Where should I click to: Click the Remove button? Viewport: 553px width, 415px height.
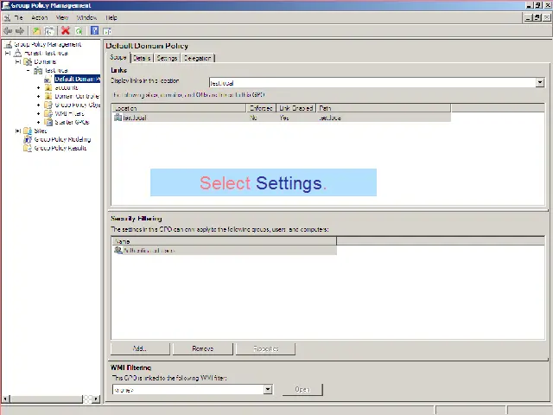click(202, 348)
